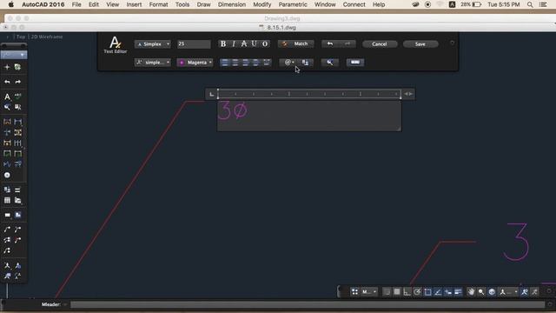Click the Mleader command line input
Viewport: 556px width, 313px height.
(x=308, y=304)
